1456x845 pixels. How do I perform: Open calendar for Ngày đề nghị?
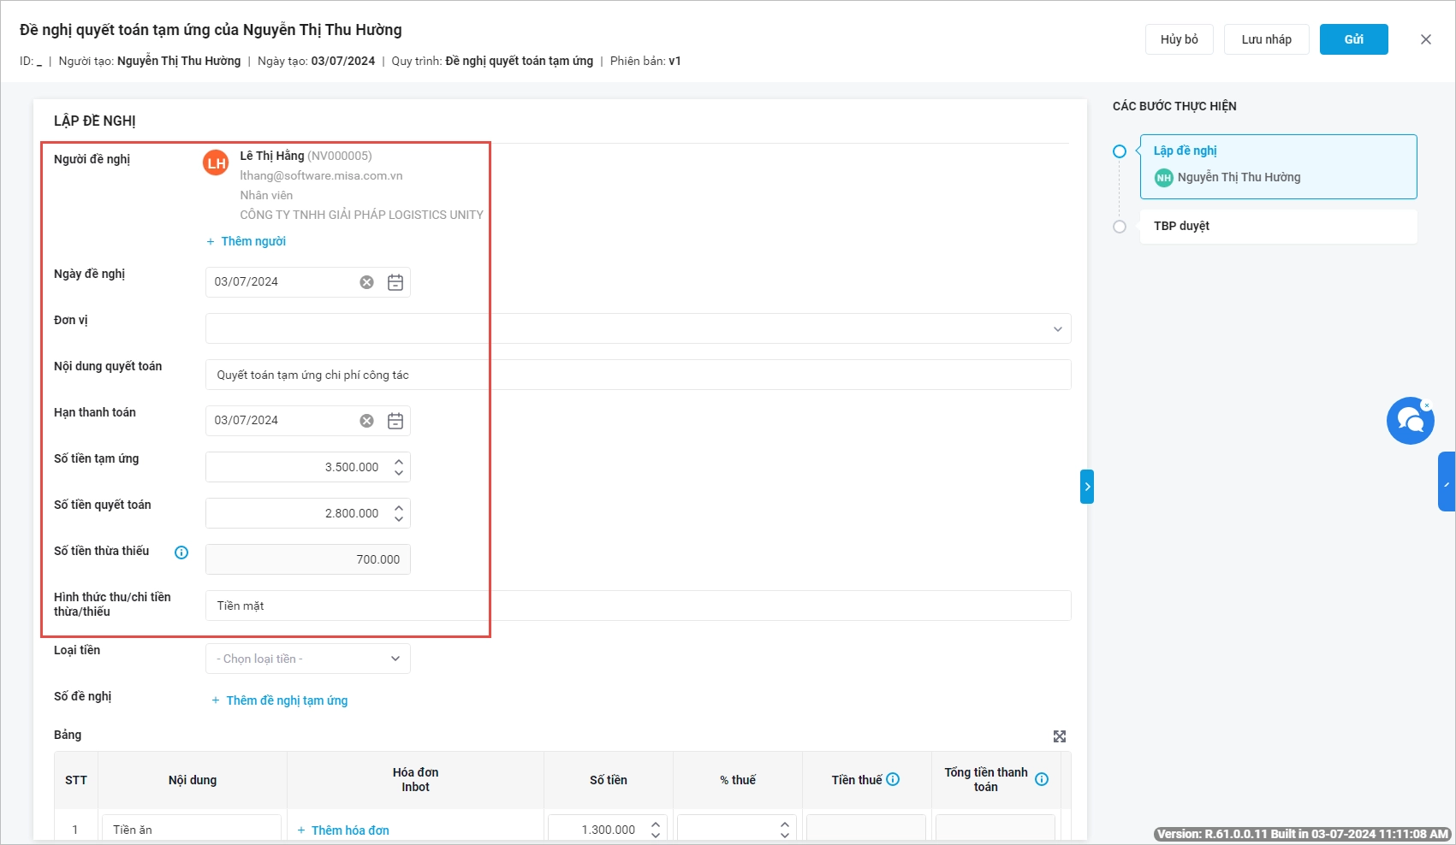click(x=395, y=282)
